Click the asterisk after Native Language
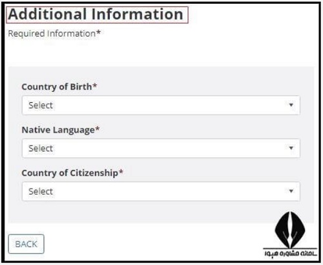This screenshot has width=323, height=265. (x=98, y=129)
